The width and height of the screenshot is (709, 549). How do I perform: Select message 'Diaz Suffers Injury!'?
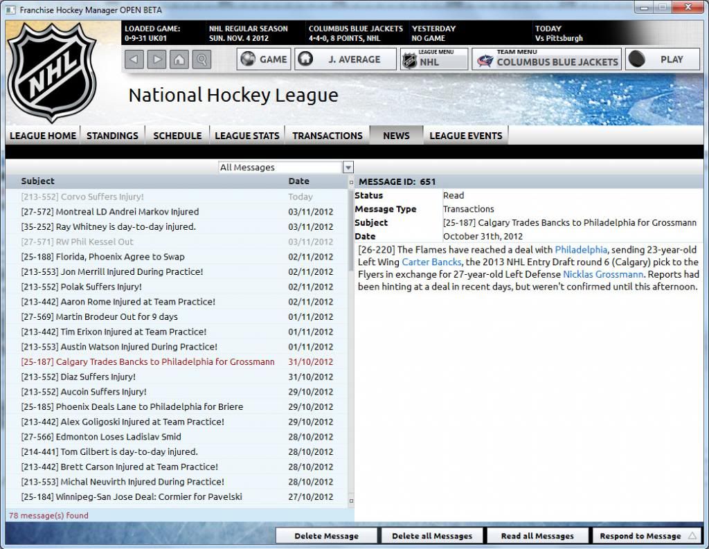pyautogui.click(x=177, y=377)
